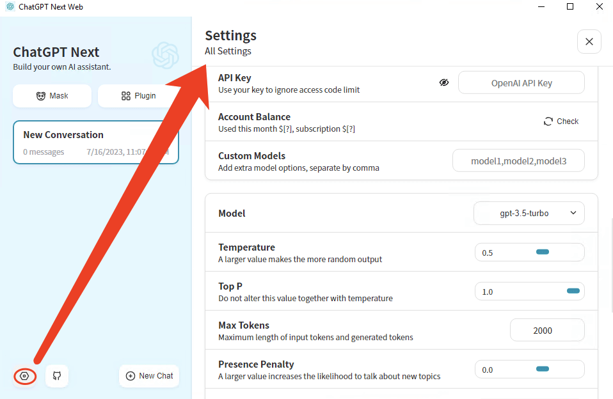Click the 'API Key' heading text
The width and height of the screenshot is (613, 399).
(x=235, y=78)
